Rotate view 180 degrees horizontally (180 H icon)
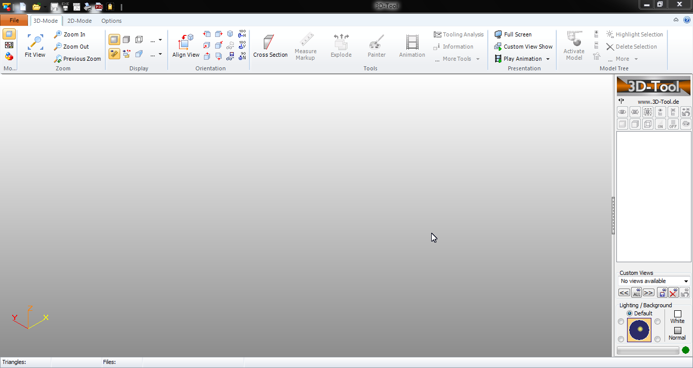This screenshot has height=368, width=693. point(242,34)
